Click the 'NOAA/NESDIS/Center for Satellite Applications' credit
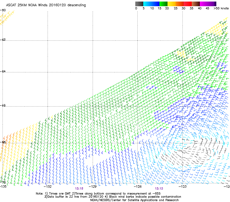The height and width of the screenshot is (202, 230). tap(134, 200)
